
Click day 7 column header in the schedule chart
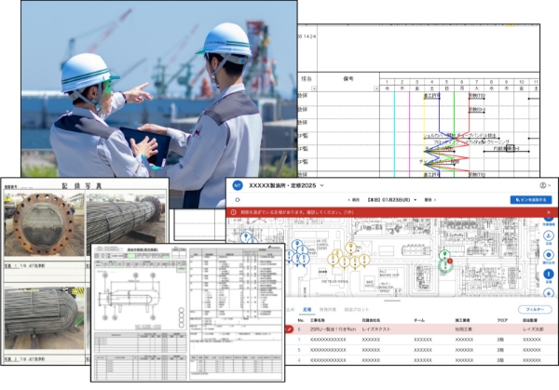[x=477, y=82]
